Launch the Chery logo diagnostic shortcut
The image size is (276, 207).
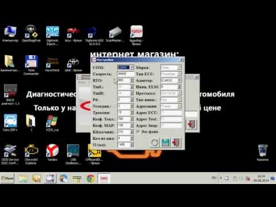tap(136, 35)
